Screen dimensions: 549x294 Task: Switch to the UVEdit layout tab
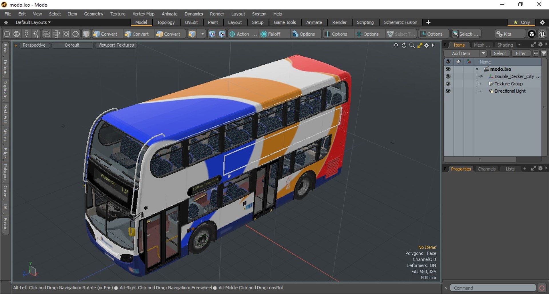(191, 22)
